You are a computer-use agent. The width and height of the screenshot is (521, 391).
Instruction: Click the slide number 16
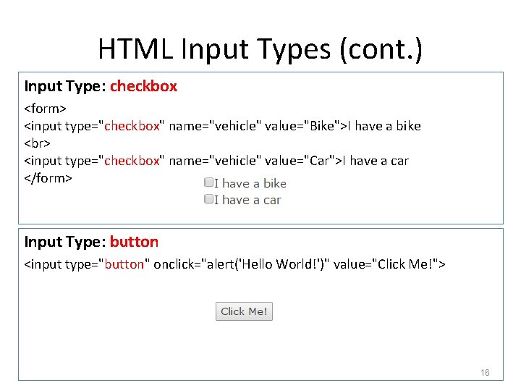click(x=485, y=373)
